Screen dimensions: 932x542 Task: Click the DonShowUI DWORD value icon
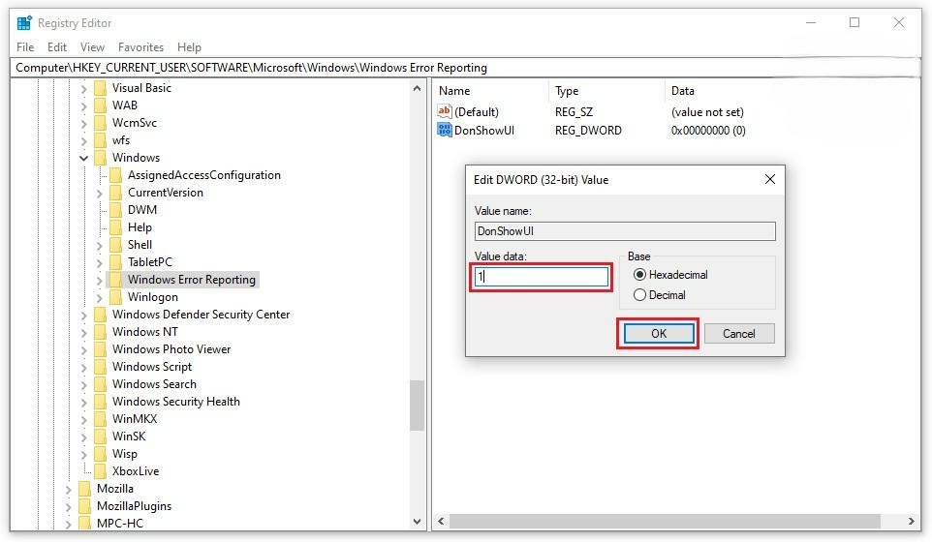pyautogui.click(x=446, y=131)
